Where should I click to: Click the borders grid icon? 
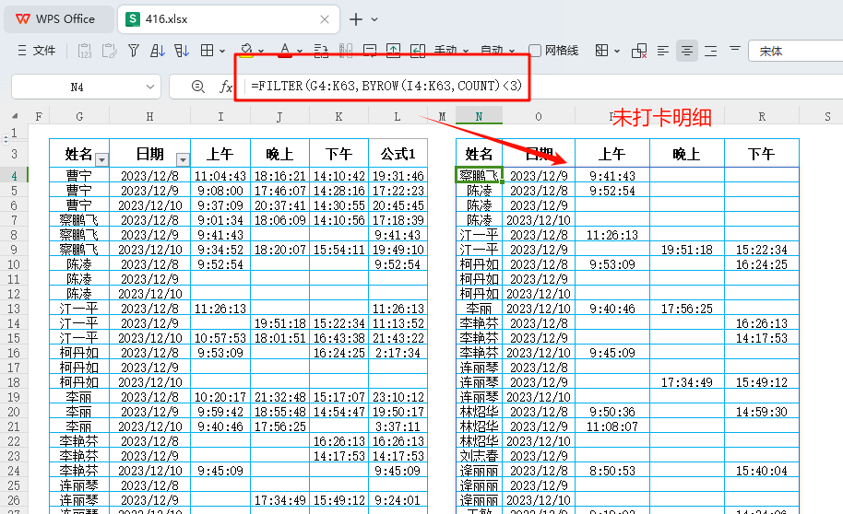point(207,51)
